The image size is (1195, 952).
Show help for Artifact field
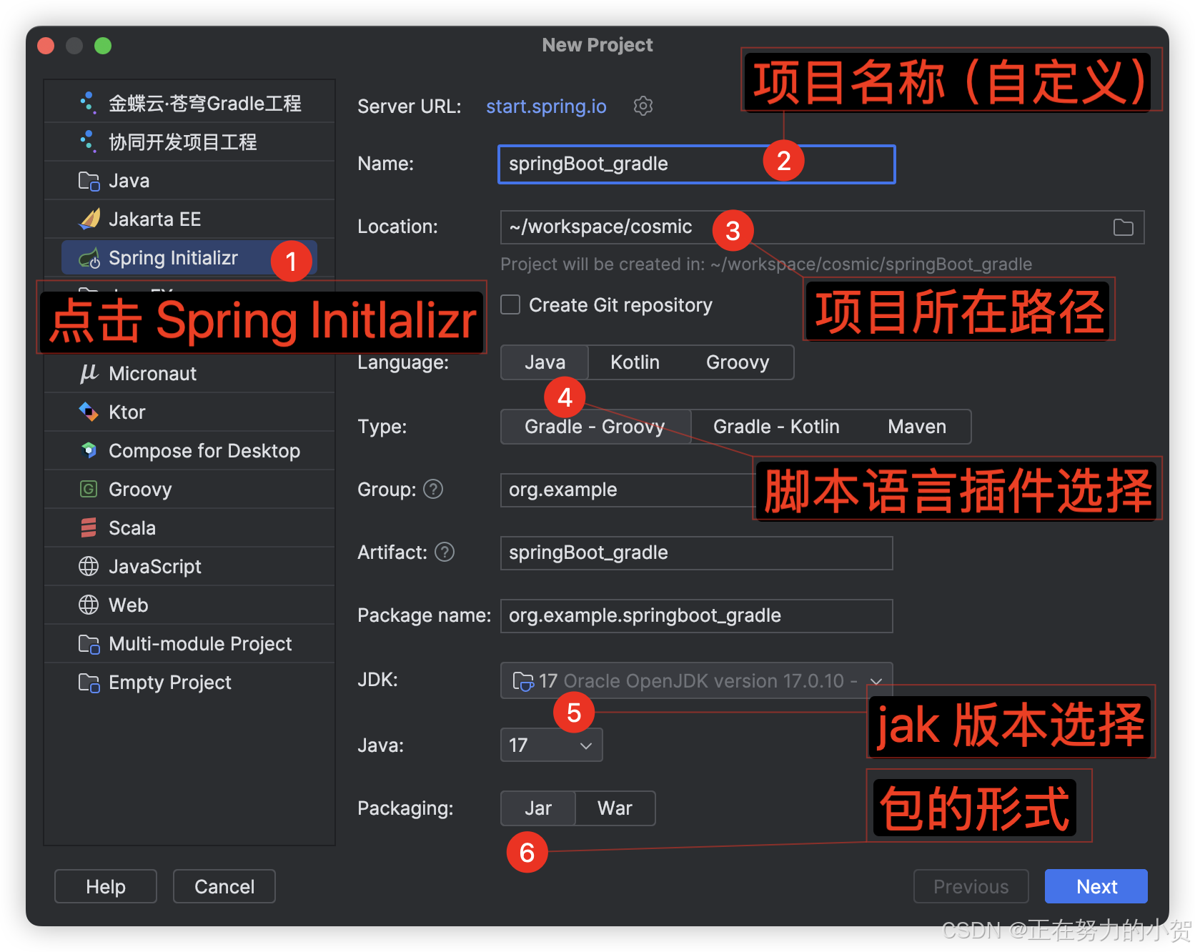445,552
